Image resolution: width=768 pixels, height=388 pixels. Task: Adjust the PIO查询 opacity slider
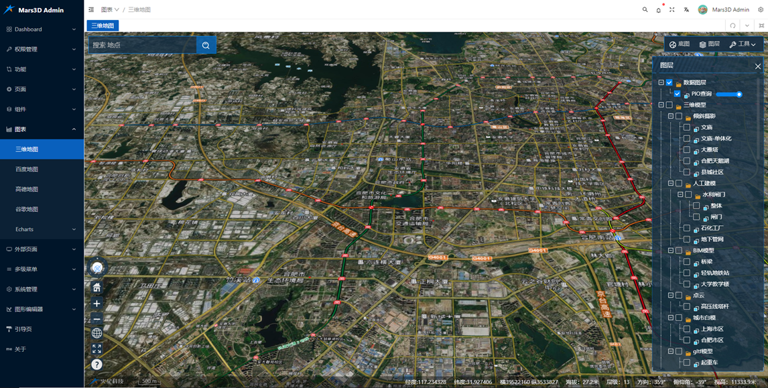(x=729, y=94)
